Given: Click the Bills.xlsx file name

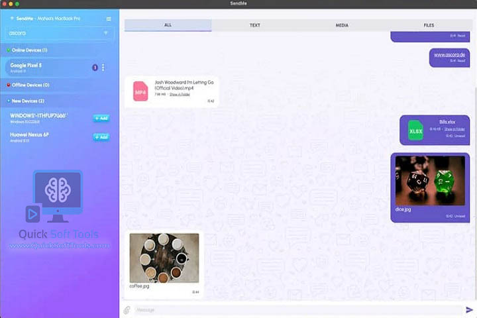Looking at the screenshot, I should 447,122.
